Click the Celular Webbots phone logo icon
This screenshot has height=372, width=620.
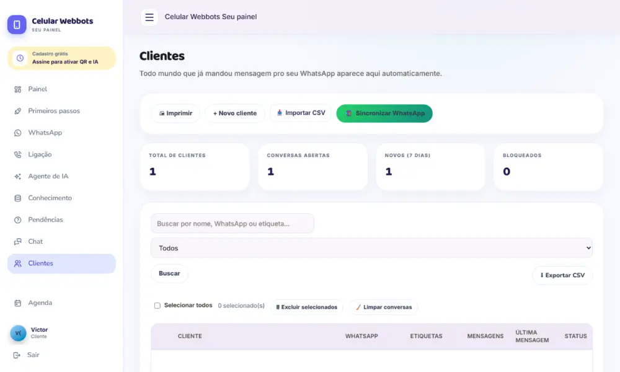[x=17, y=25]
